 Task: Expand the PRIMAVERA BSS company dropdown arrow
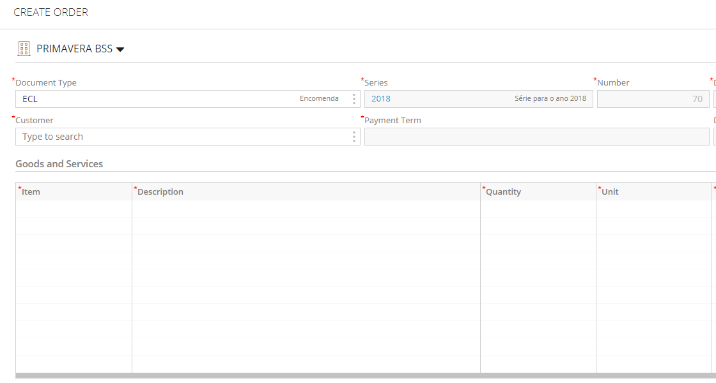[x=120, y=49]
